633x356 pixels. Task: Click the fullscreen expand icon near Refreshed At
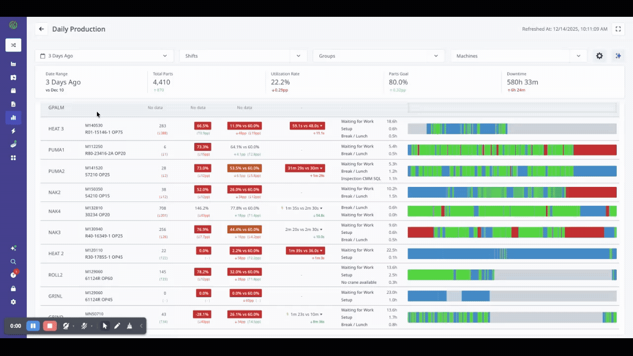pyautogui.click(x=618, y=29)
